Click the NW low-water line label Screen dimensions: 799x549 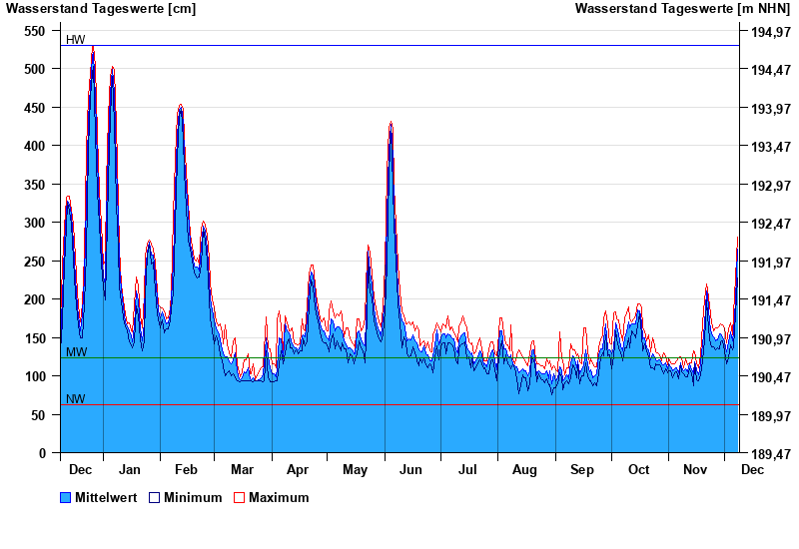pos(76,399)
